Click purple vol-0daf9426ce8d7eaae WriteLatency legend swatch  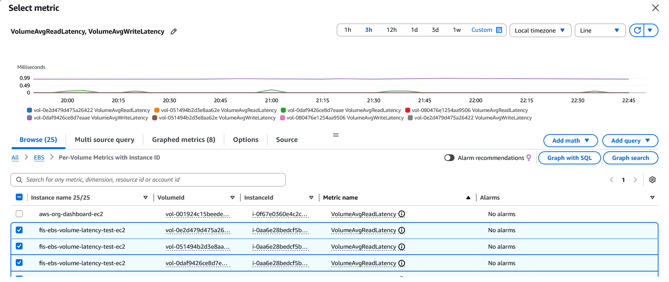[x=29, y=118]
